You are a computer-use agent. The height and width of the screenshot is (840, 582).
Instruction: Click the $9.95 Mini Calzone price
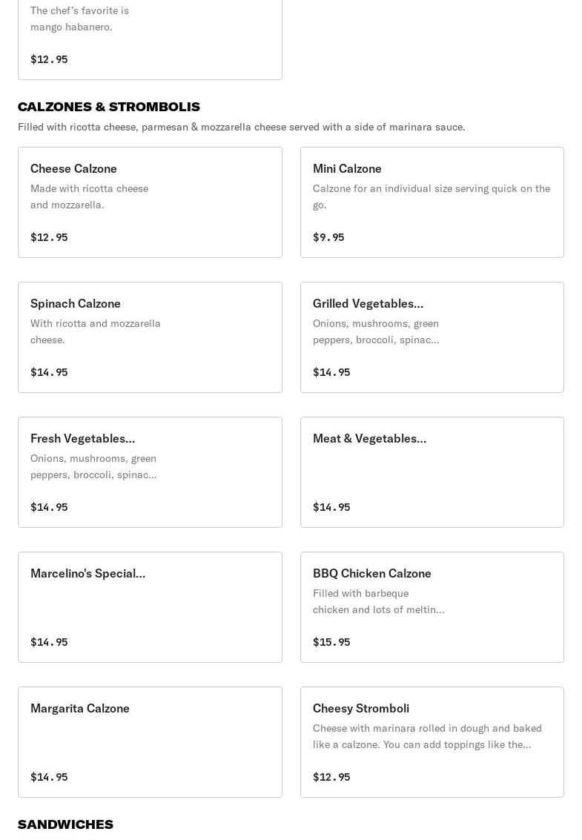328,237
